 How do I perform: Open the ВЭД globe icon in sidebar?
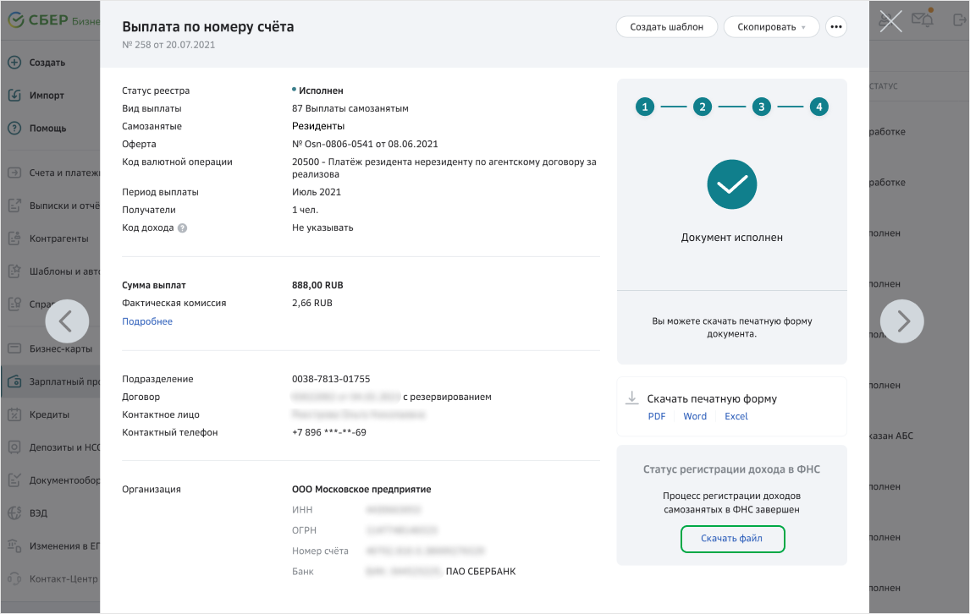point(14,513)
